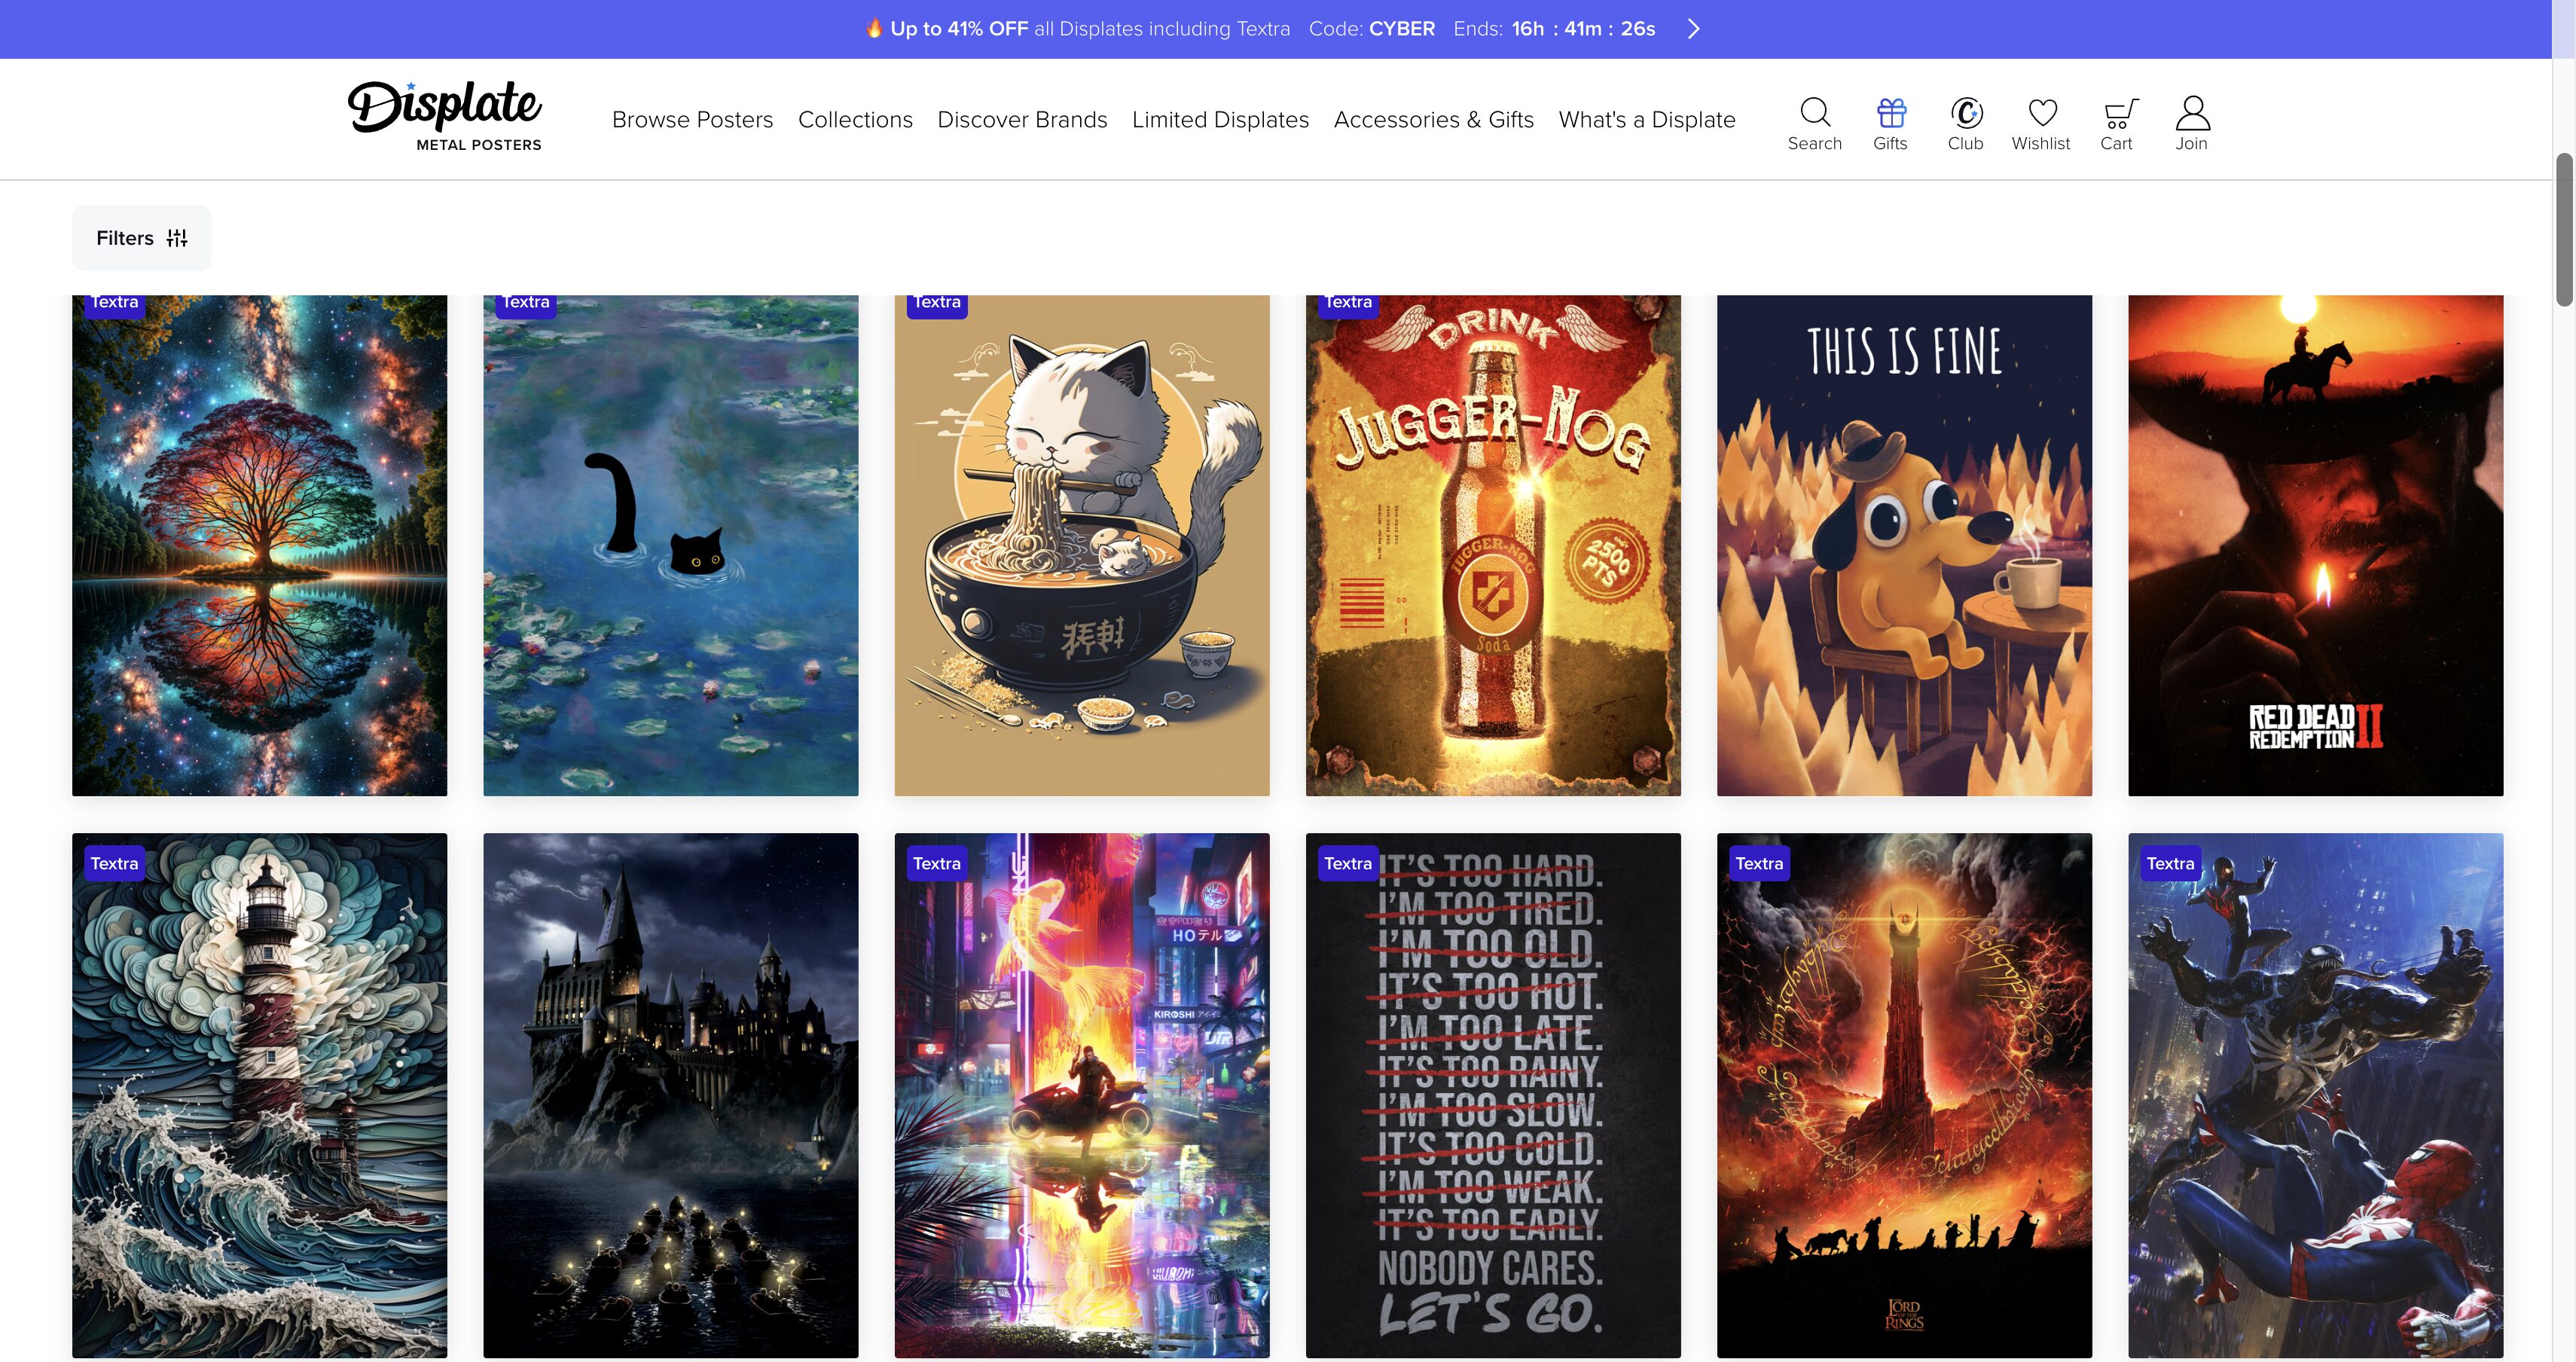Open Browse Posters menu

692,120
